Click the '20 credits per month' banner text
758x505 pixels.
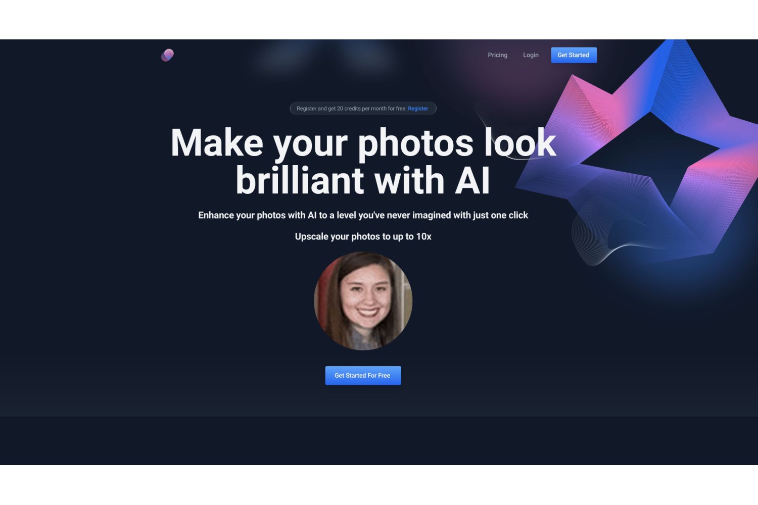pos(352,109)
